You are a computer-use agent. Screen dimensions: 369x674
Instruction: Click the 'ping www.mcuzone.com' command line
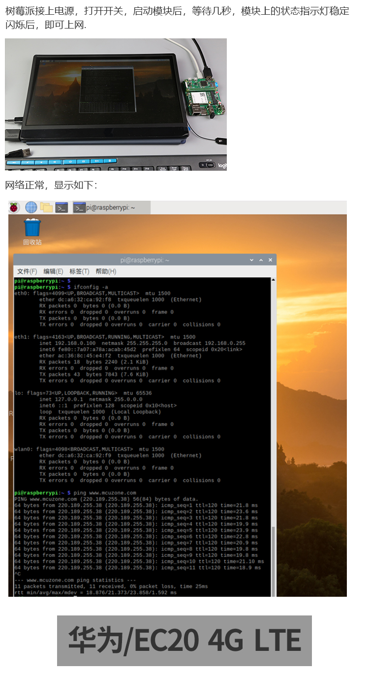(75, 492)
